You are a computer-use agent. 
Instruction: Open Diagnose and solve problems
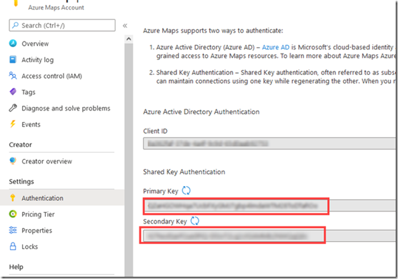click(66, 108)
